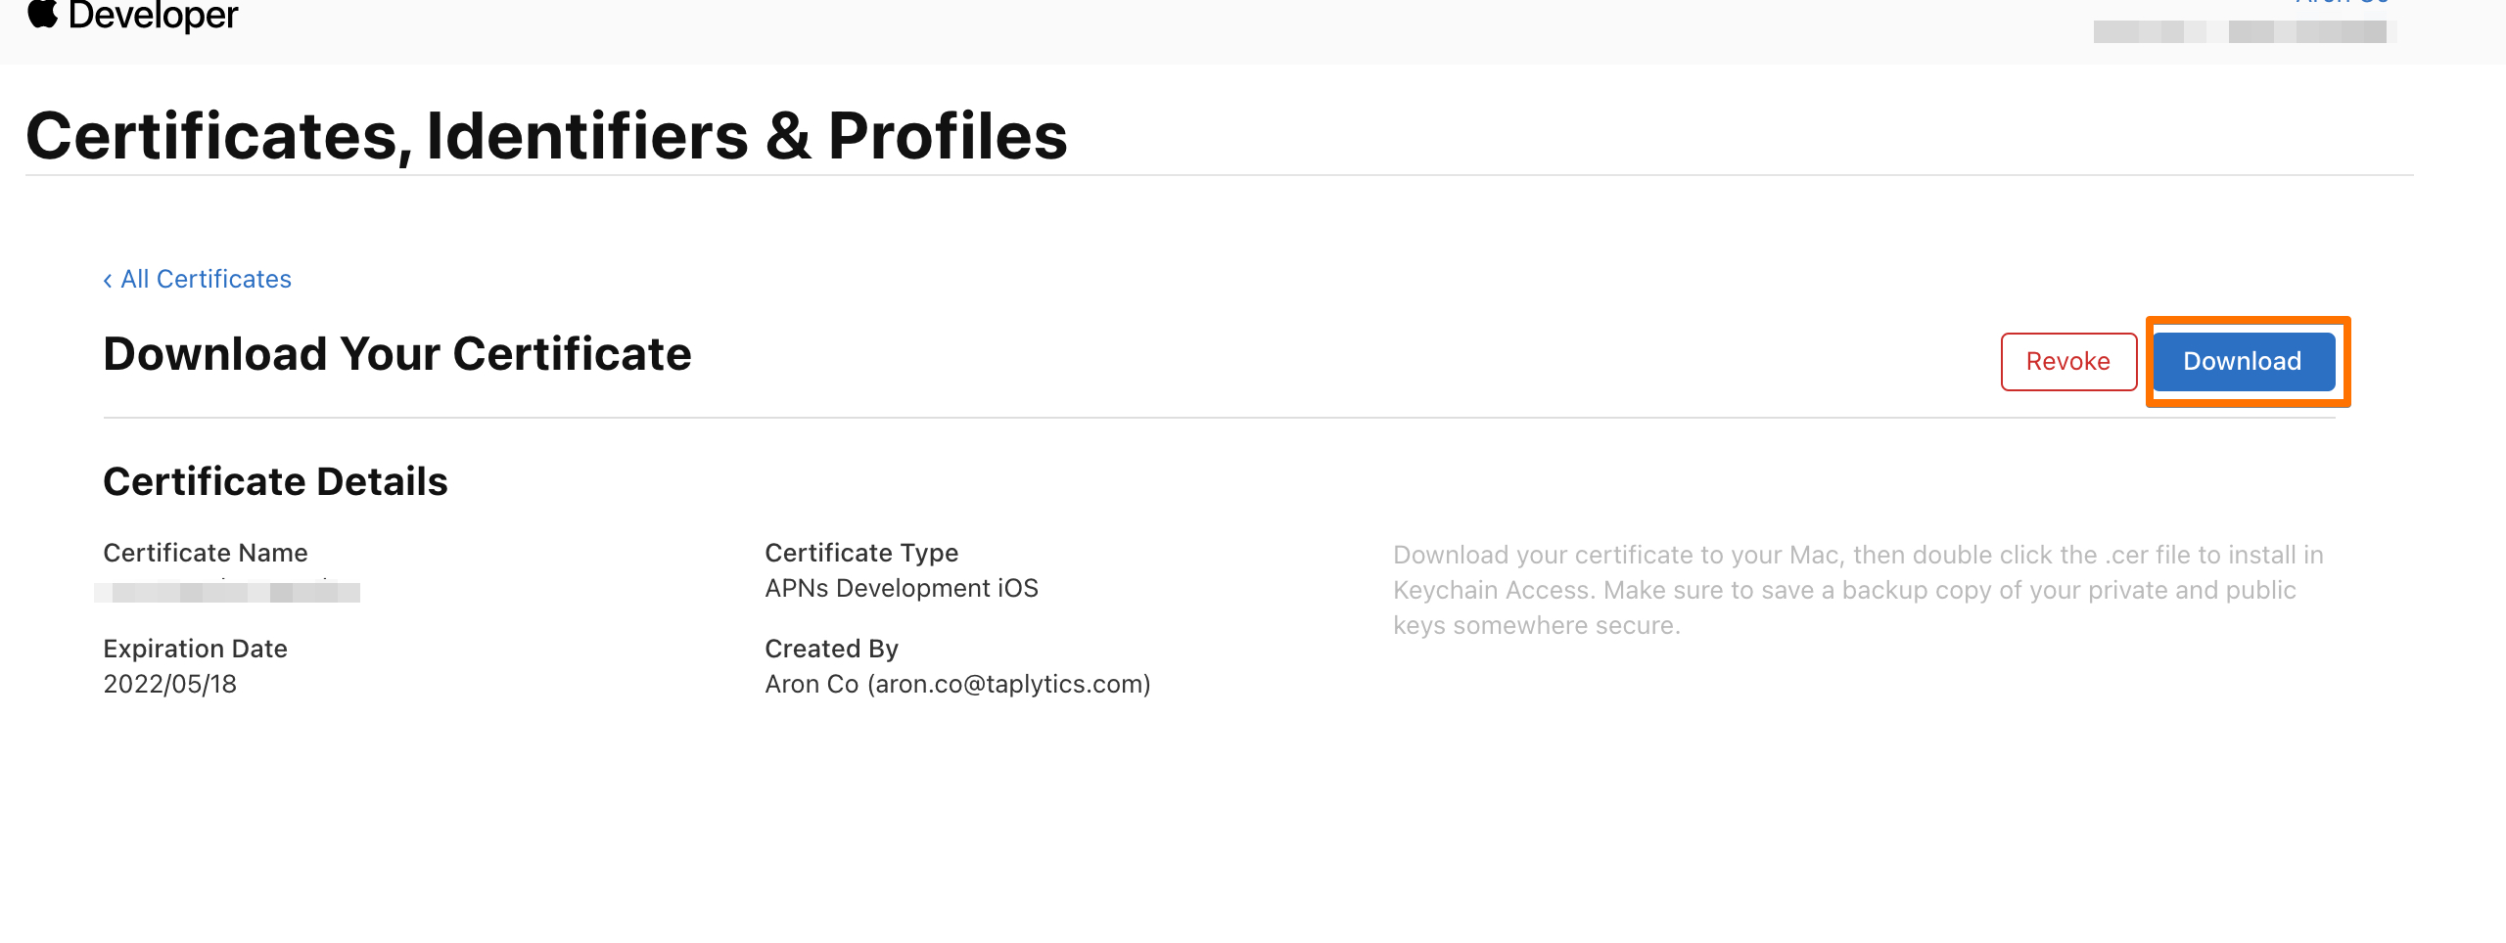Click the blue Download button
The height and width of the screenshot is (943, 2506).
pyautogui.click(x=2243, y=362)
